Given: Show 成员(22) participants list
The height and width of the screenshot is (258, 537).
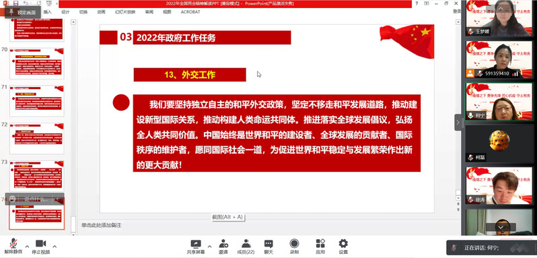Looking at the screenshot, I should point(246,247).
